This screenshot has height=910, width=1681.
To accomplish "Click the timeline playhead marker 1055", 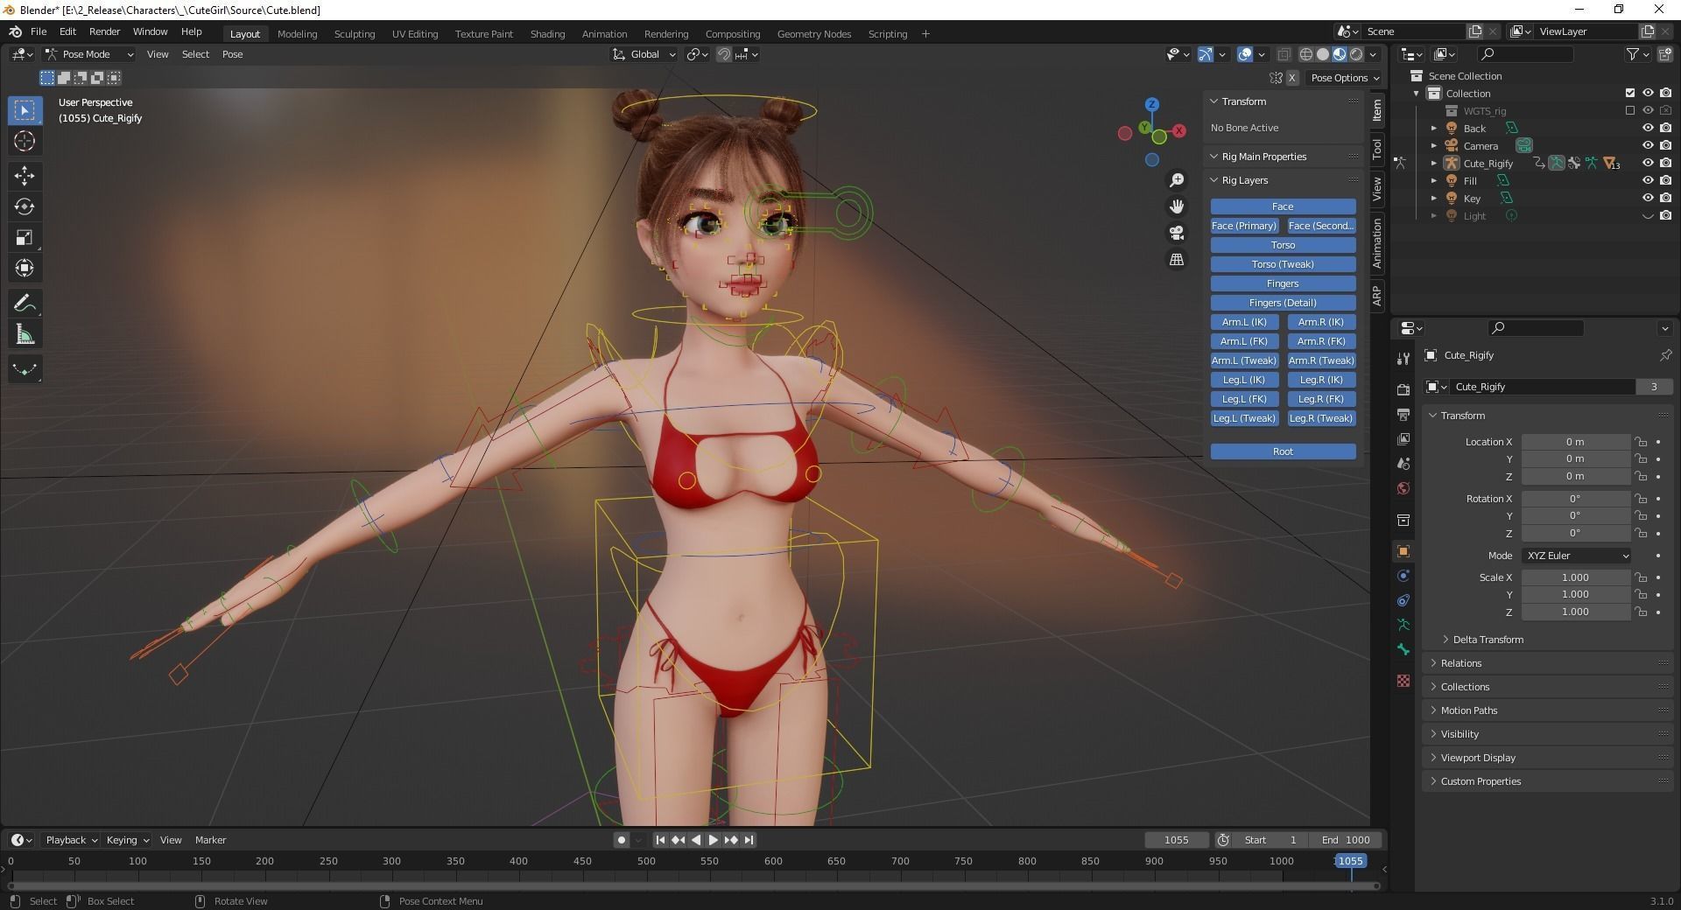I will [1349, 861].
